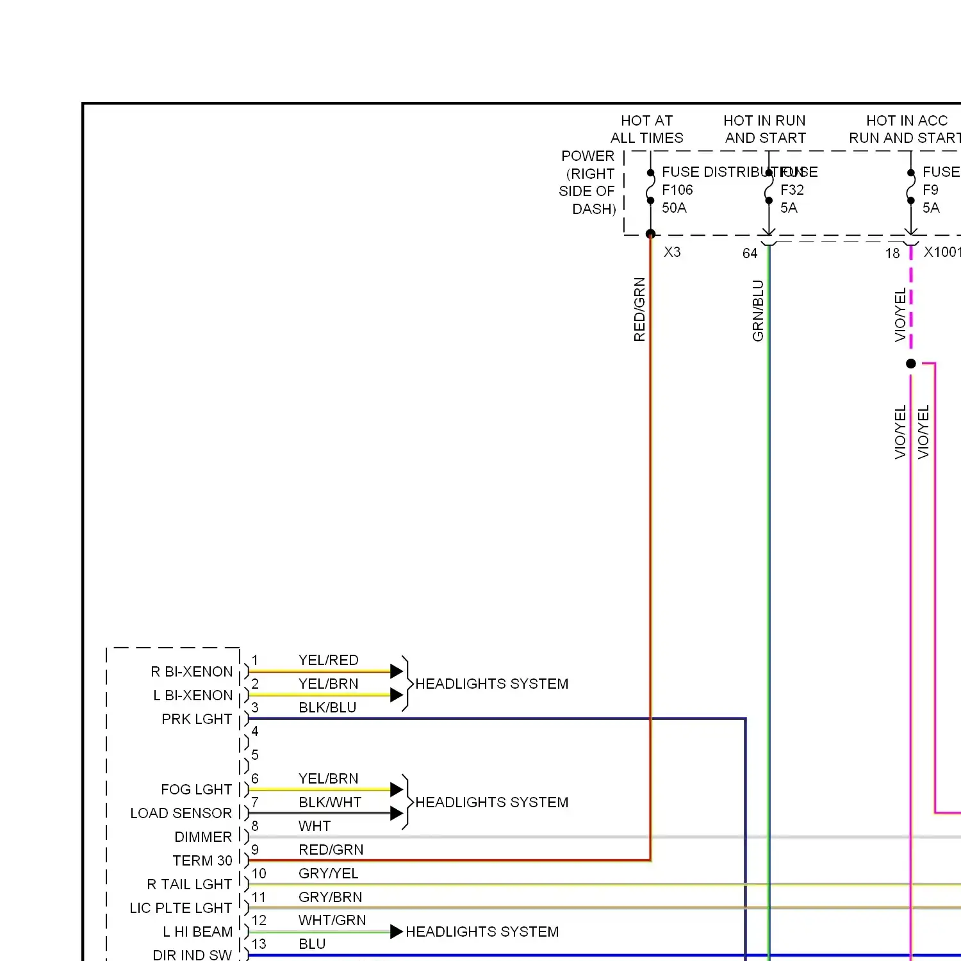Viewport: 961px width, 961px height.
Task: Select the YEL/BRN wire label at pin 2
Action: click(328, 684)
